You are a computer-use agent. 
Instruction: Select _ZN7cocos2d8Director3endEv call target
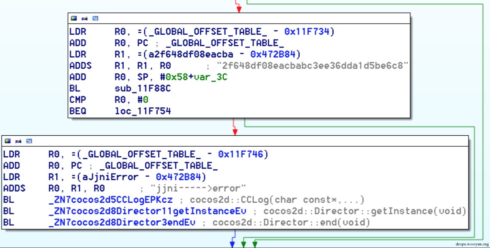pos(122,222)
